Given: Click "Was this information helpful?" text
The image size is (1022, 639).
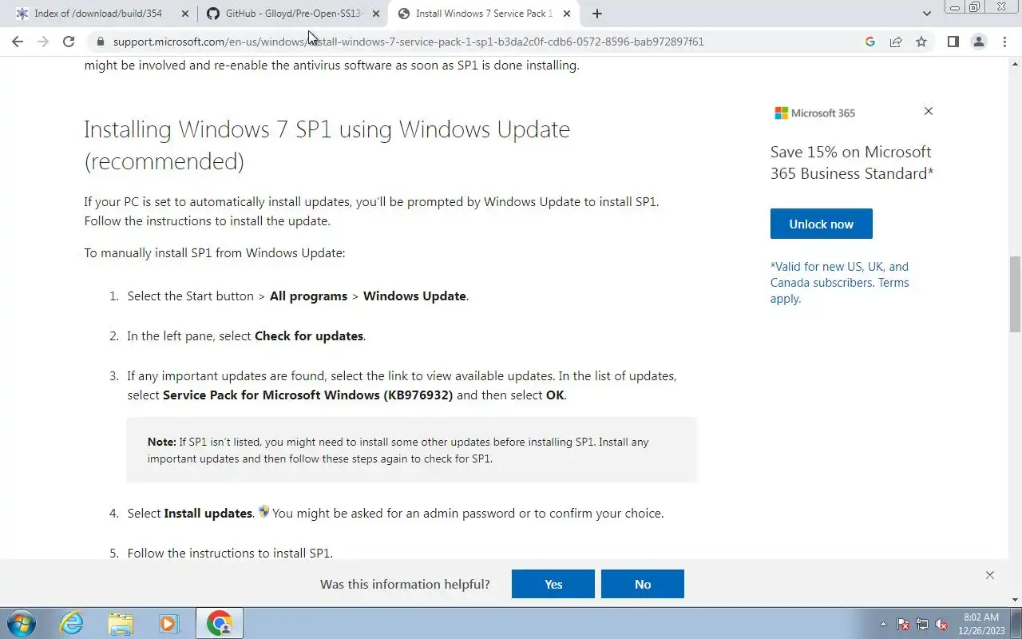Looking at the screenshot, I should click(405, 584).
